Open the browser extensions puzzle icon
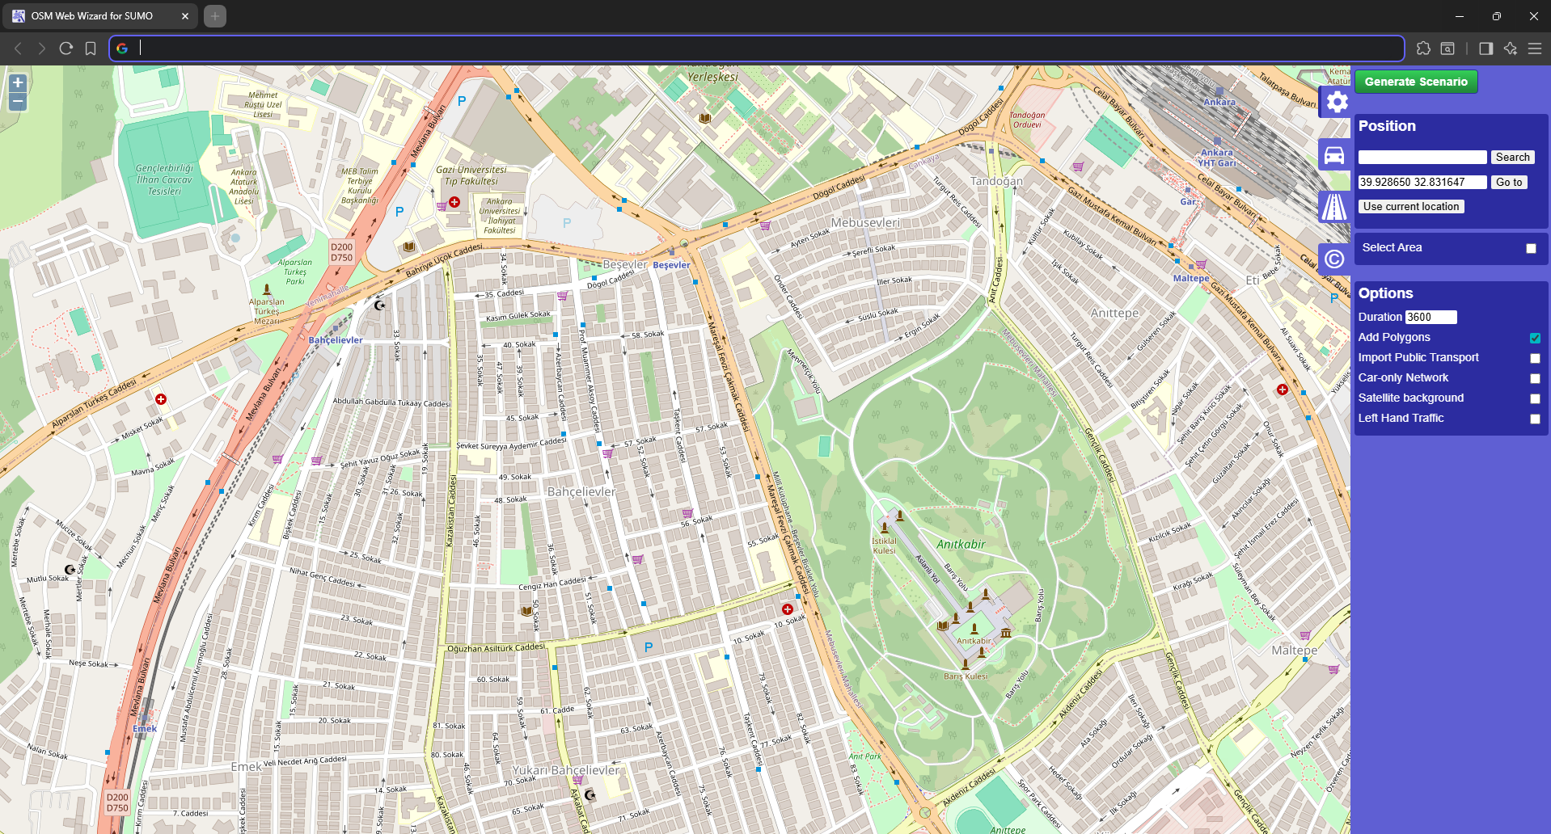The width and height of the screenshot is (1551, 834). click(x=1423, y=48)
